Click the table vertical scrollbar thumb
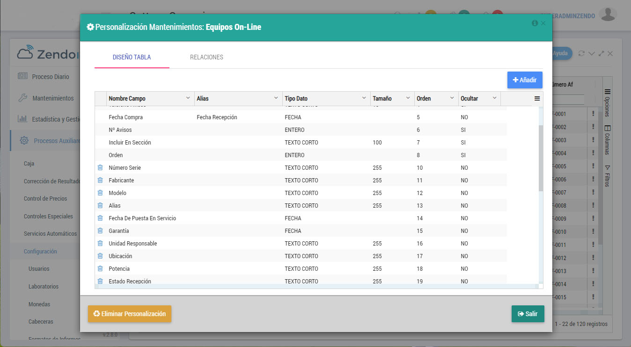 tap(541, 158)
